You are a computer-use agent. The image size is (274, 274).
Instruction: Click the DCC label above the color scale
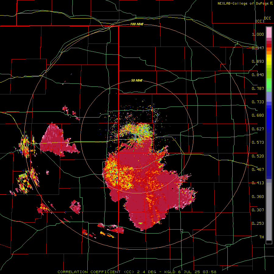(267, 18)
